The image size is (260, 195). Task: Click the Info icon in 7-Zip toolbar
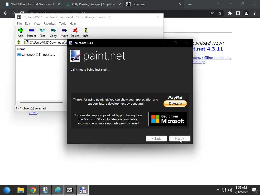(86, 32)
